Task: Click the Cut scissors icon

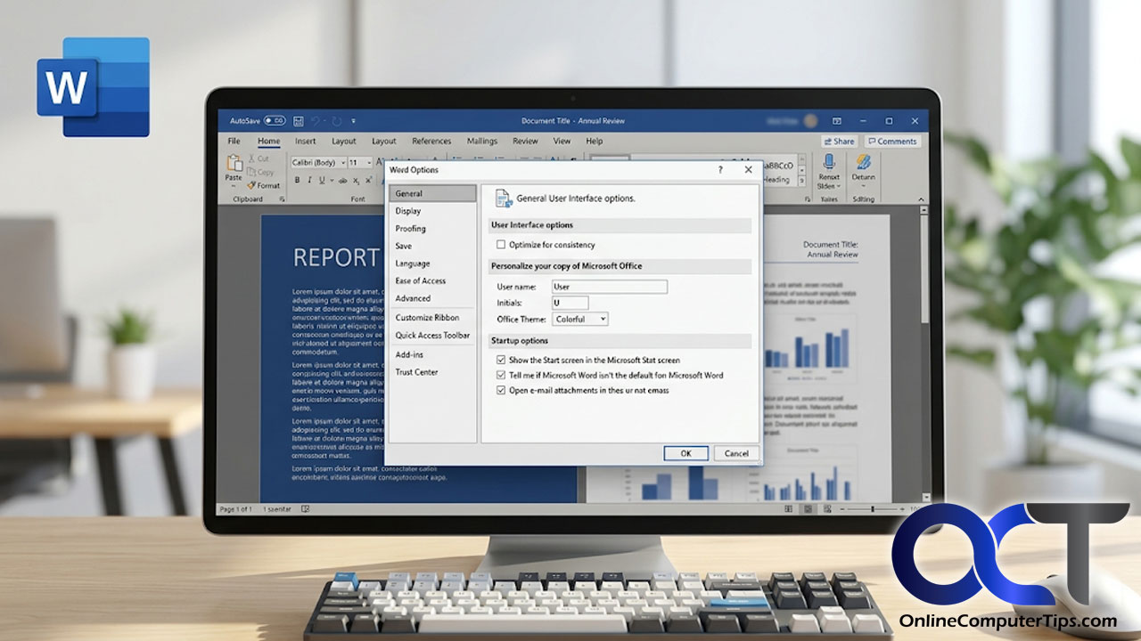Action: coord(251,158)
